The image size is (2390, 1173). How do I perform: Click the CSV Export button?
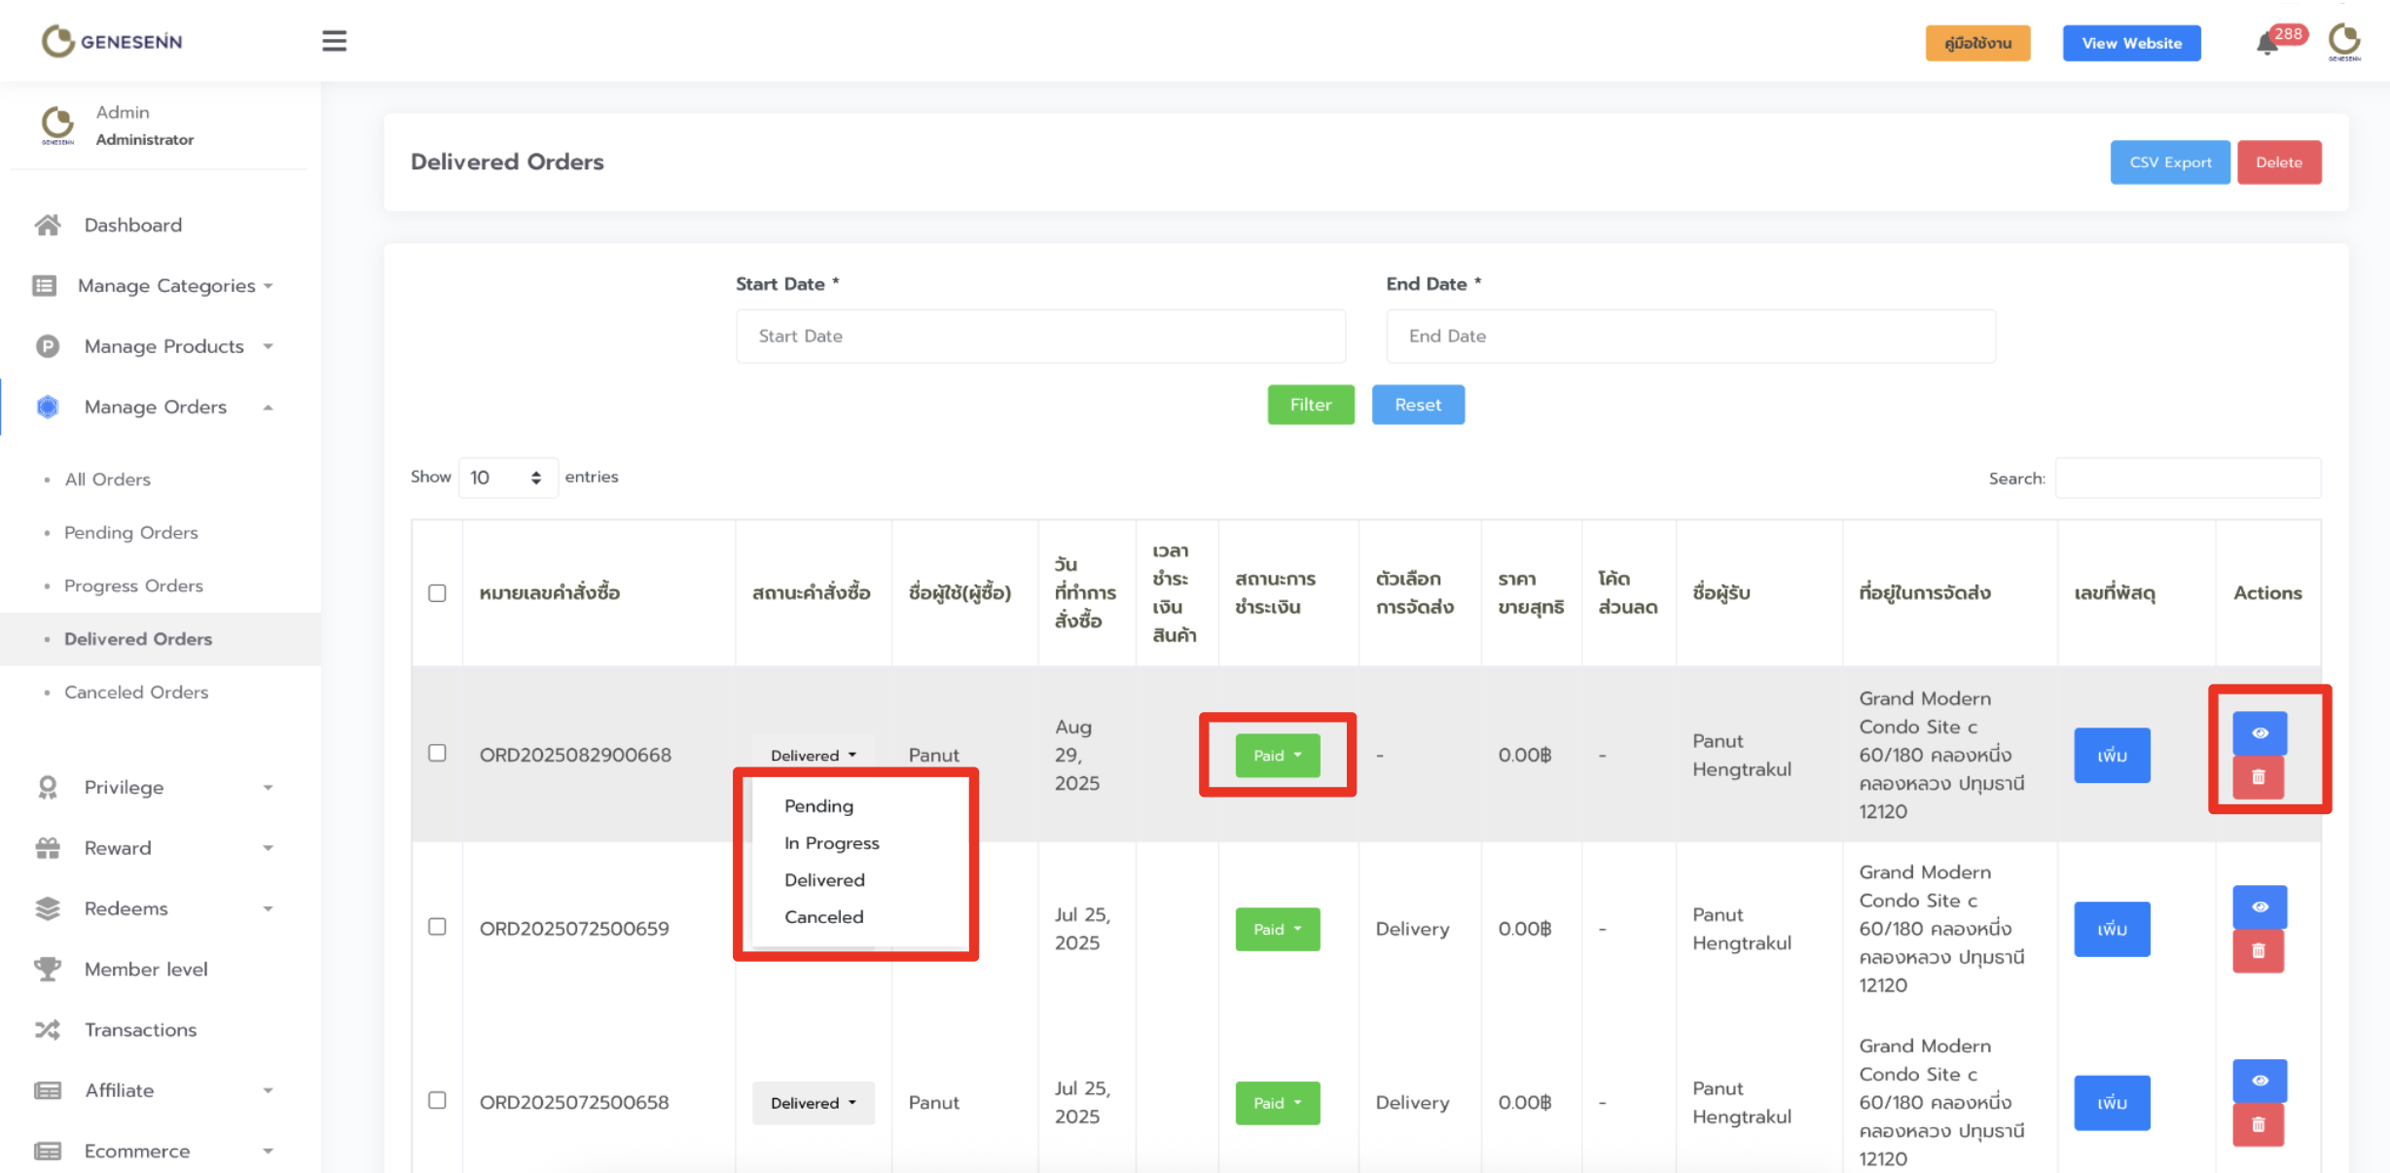click(2169, 162)
